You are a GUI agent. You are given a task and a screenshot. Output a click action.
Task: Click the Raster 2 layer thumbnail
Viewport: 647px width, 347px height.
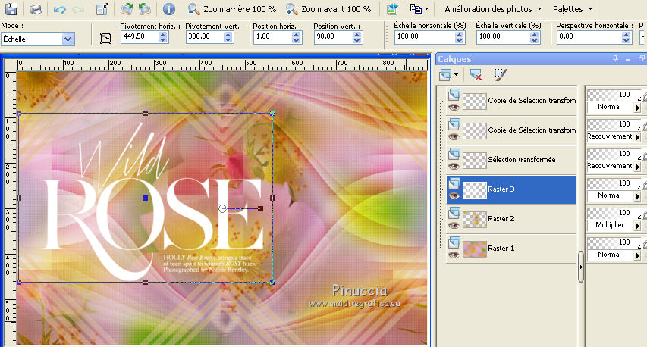[475, 220]
